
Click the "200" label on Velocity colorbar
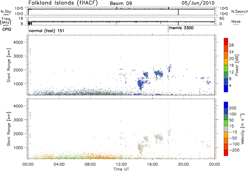(233, 108)
